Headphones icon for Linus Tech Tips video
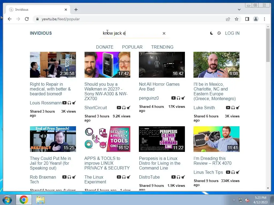This screenshot has width=274, height=205. click(x=233, y=172)
